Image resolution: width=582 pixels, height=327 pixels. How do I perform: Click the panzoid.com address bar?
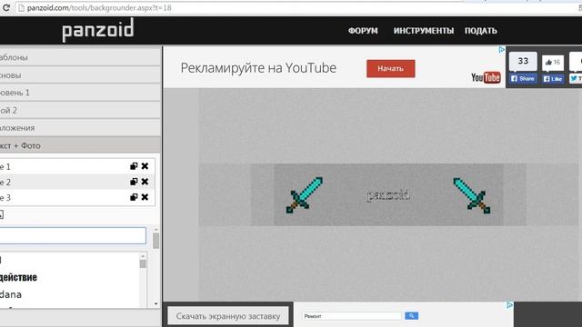[297, 8]
